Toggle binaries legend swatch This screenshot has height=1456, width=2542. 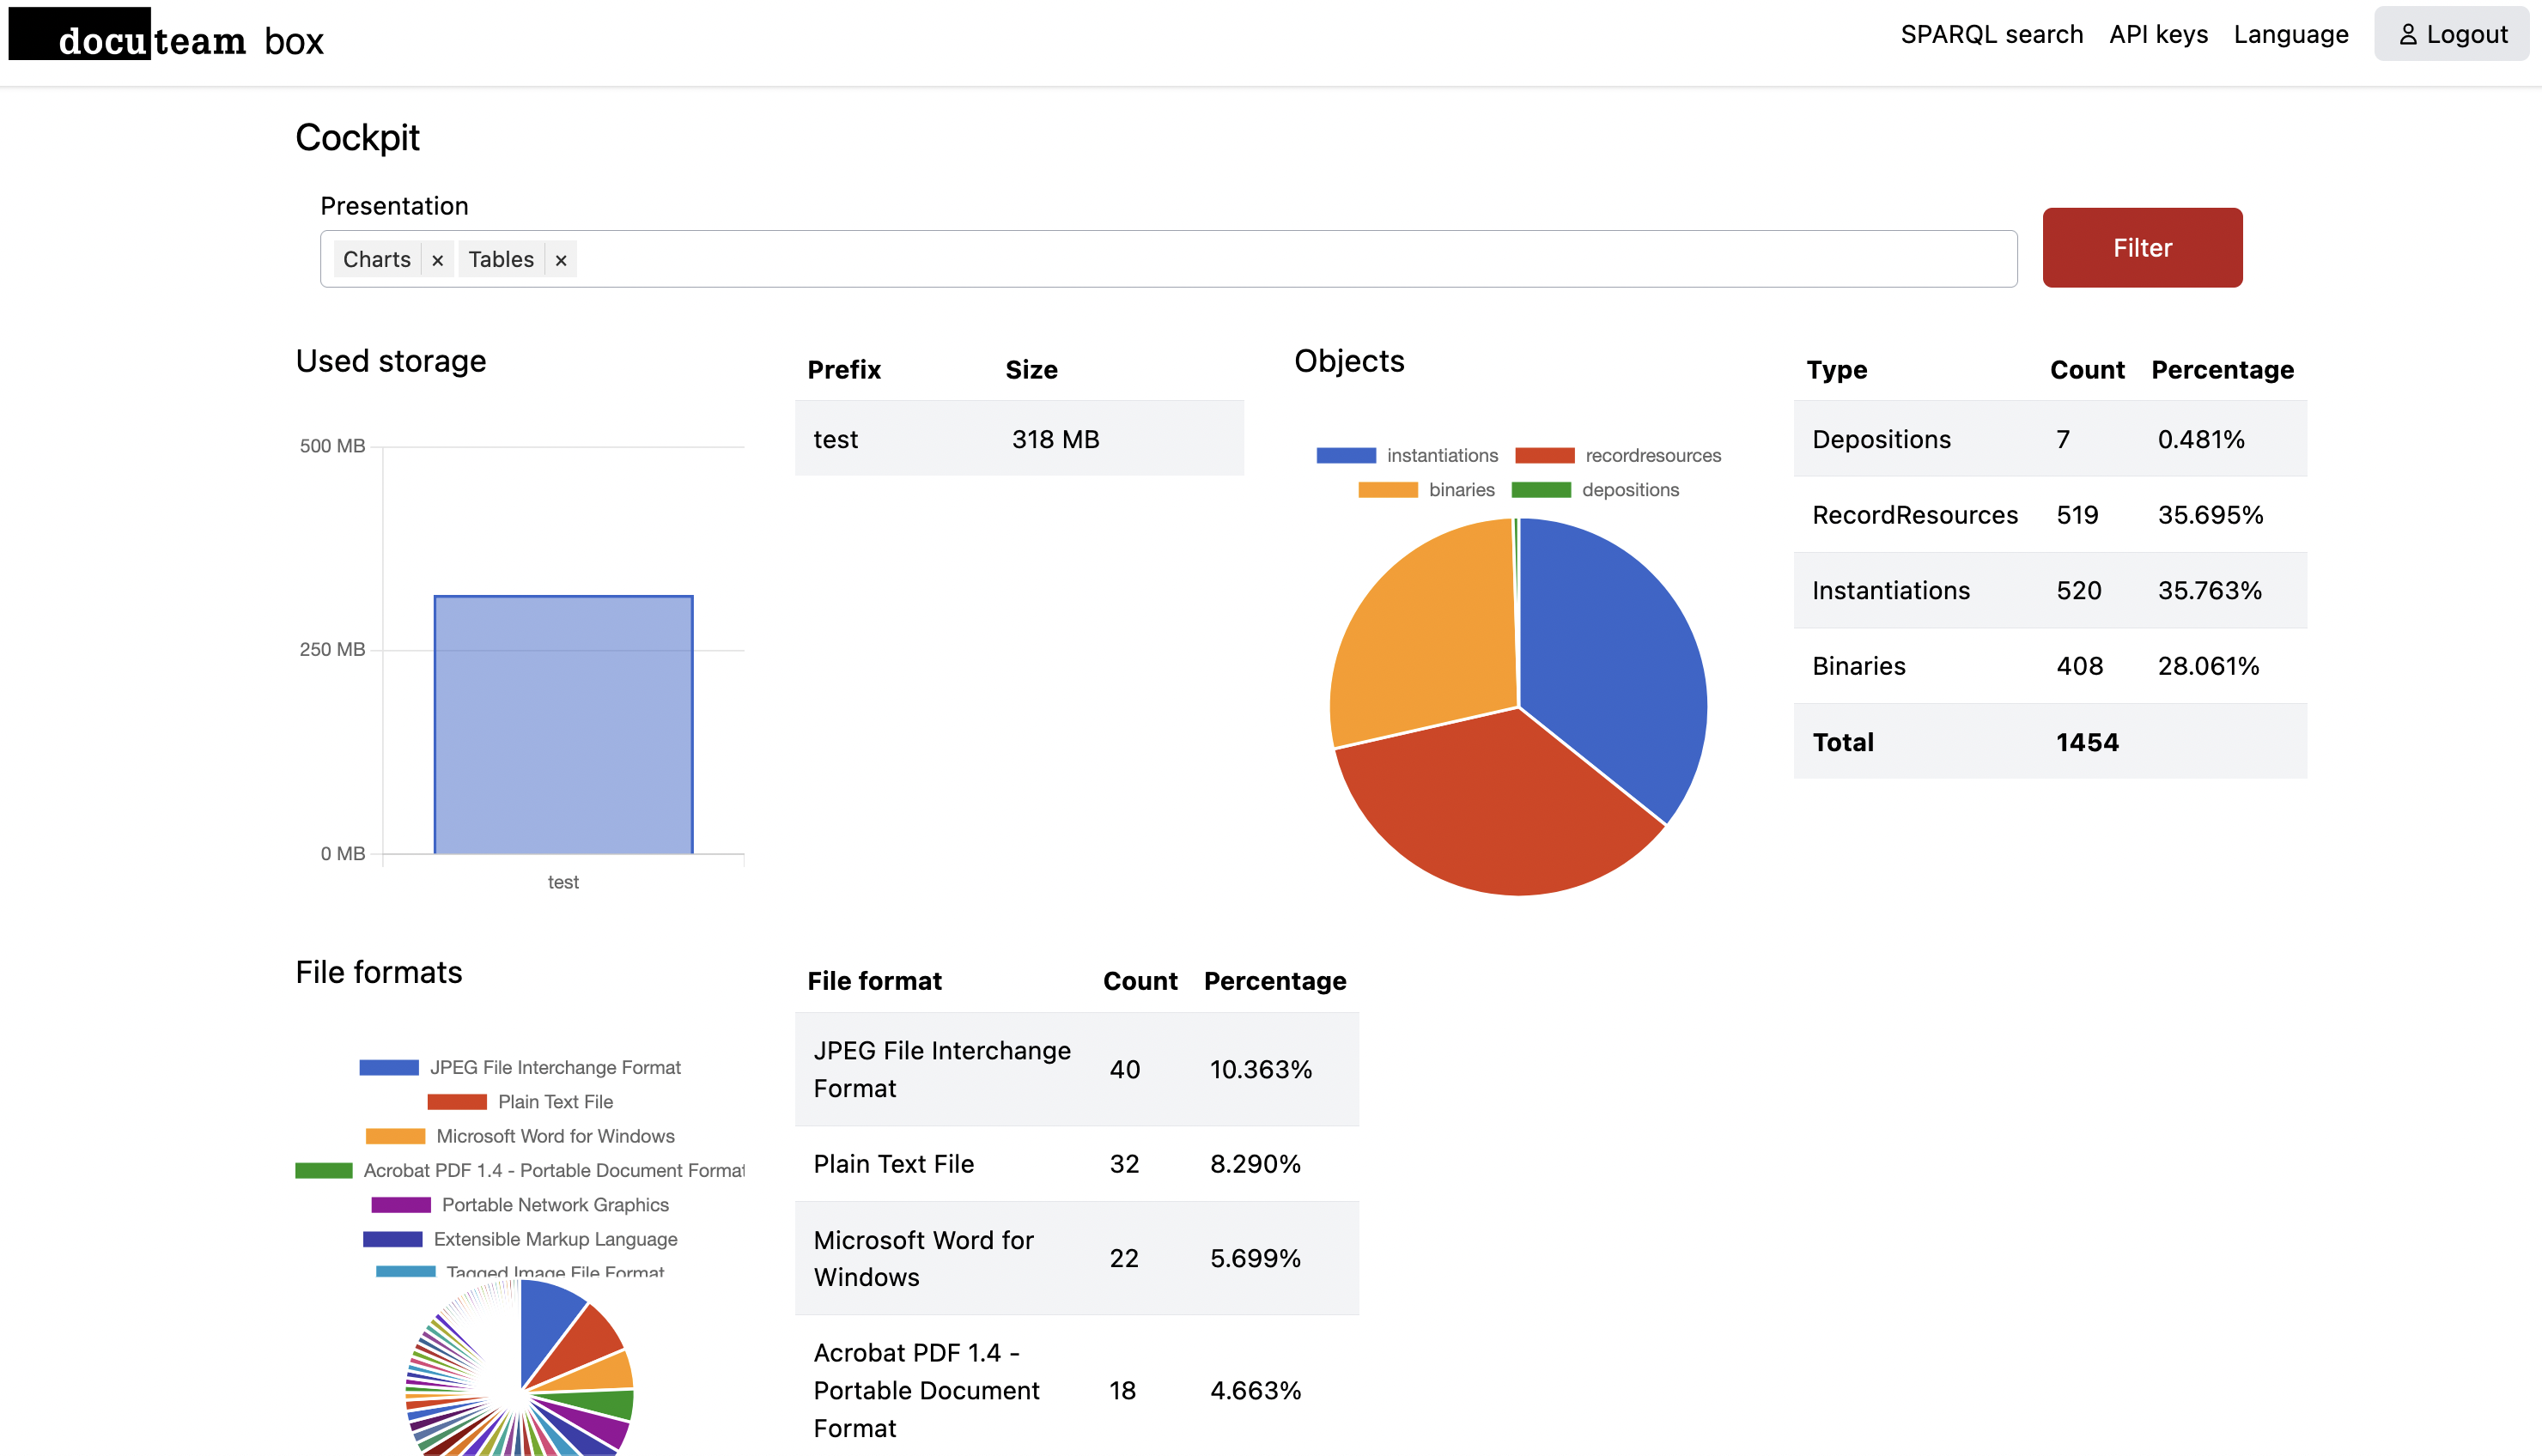(1387, 490)
